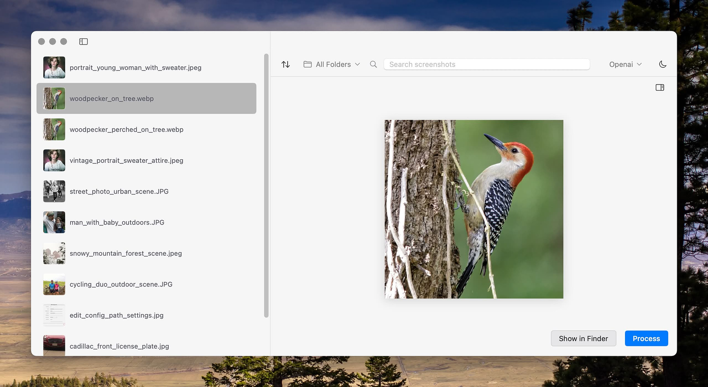Viewport: 708px width, 387px height.
Task: Click the folder icon beside All Folders
Action: click(x=307, y=64)
